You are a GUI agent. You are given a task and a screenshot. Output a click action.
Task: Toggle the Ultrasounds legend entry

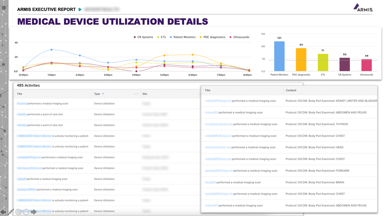[239, 37]
